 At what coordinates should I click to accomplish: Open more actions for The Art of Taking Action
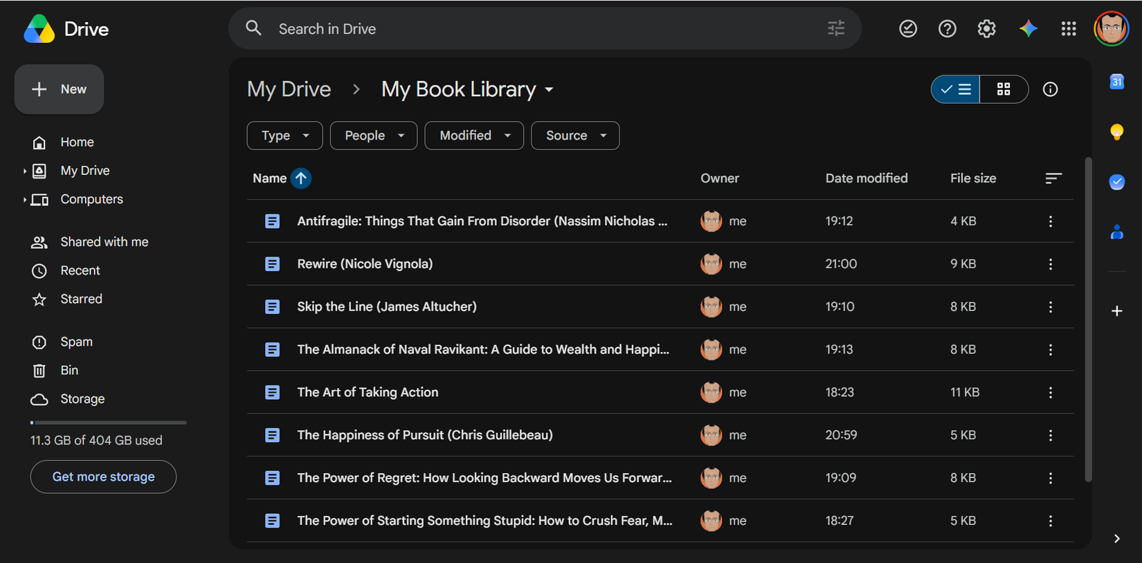click(1051, 393)
